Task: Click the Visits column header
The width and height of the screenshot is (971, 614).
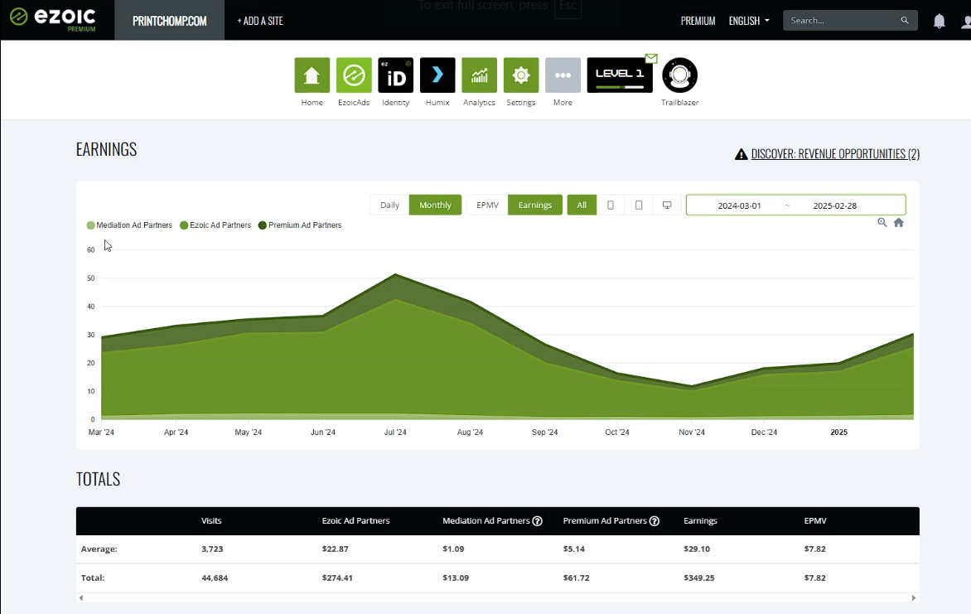Action: (x=211, y=521)
